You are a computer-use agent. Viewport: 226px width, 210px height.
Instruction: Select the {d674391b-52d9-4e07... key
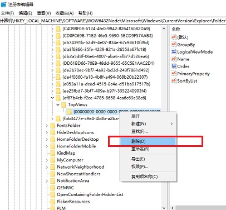point(106,42)
